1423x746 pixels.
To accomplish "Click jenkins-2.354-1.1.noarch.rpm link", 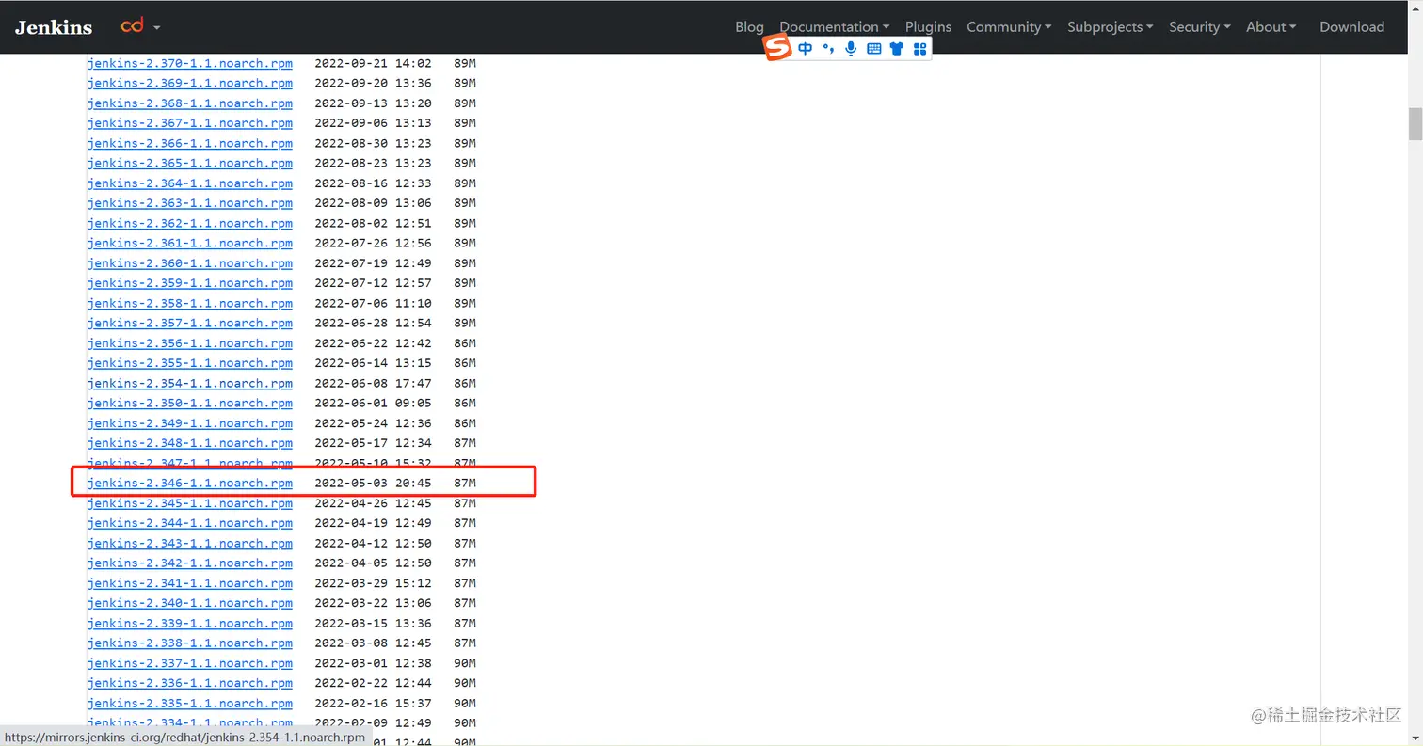I will (x=190, y=383).
